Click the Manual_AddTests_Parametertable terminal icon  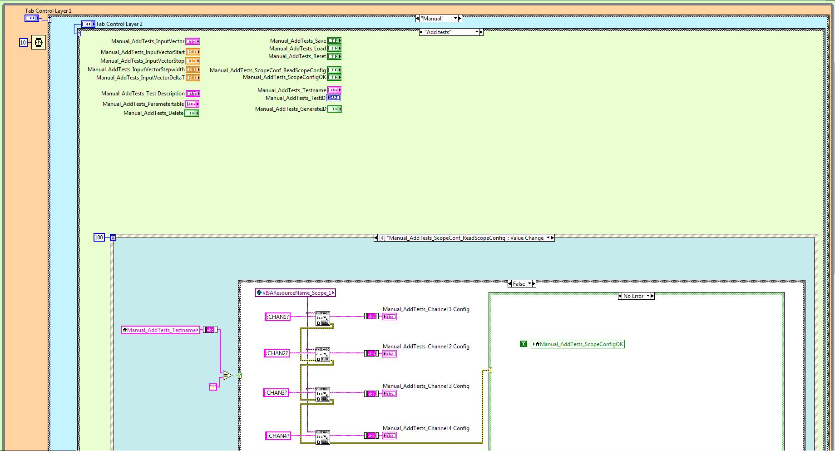pos(192,104)
